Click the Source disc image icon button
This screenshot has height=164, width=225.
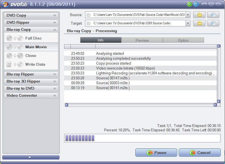point(213,15)
